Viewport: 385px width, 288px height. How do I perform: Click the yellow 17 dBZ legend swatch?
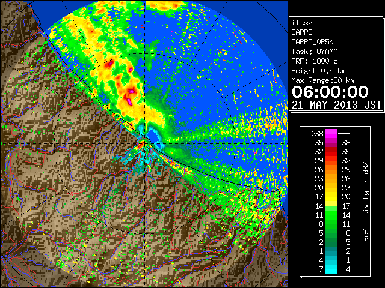click(x=331, y=197)
